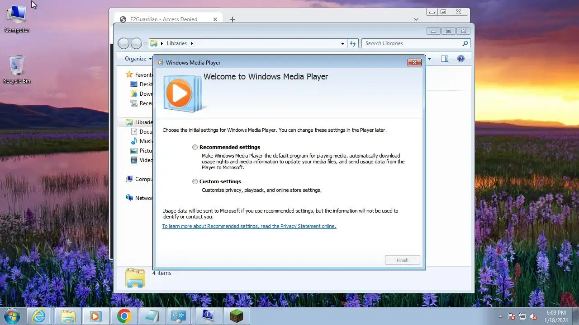Open Google Chrome from the taskbar
The image size is (579, 325).
[124, 316]
